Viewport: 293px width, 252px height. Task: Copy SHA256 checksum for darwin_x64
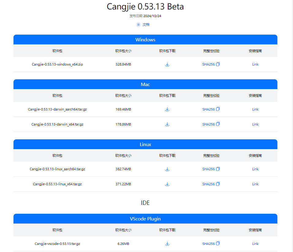[218, 124]
